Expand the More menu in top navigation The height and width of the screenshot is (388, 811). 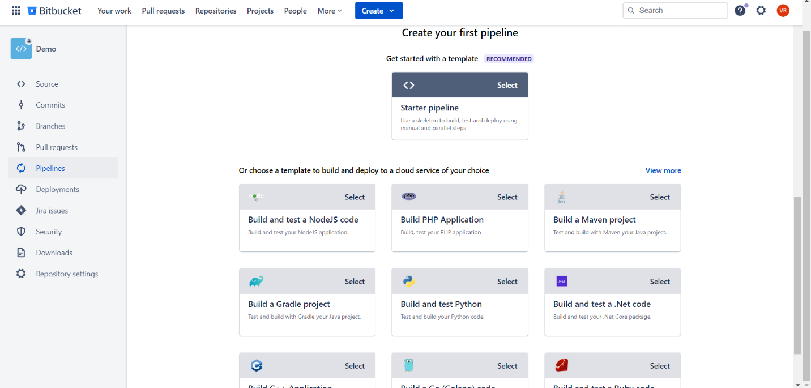click(330, 11)
